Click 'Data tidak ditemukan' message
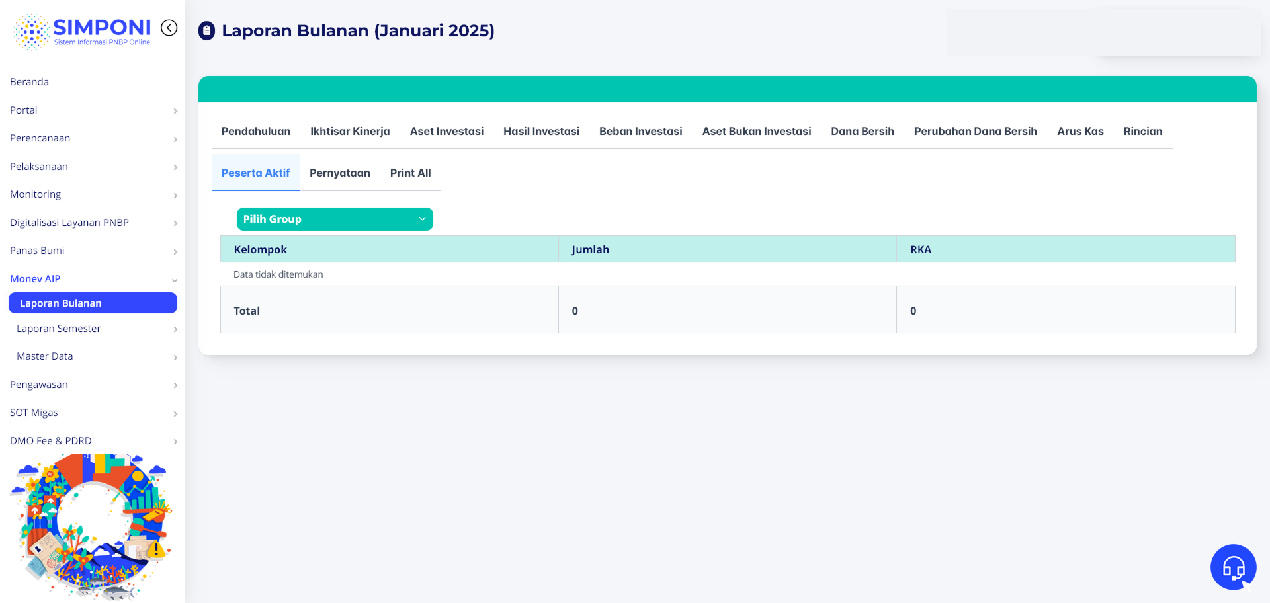Viewport: 1270px width, 603px height. (278, 274)
